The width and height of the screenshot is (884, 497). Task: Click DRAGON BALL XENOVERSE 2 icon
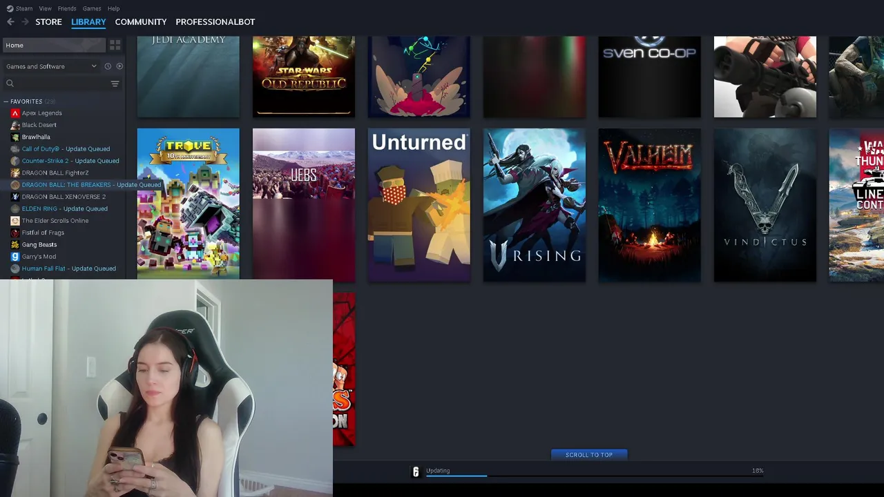click(15, 197)
